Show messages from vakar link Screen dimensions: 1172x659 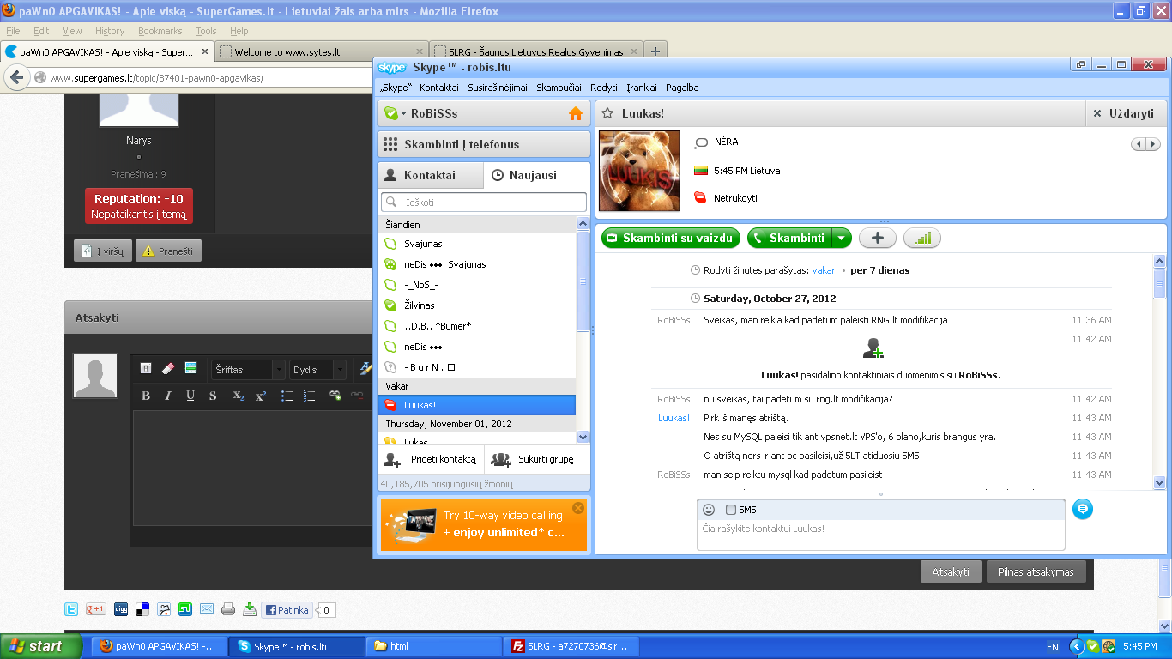click(x=824, y=270)
